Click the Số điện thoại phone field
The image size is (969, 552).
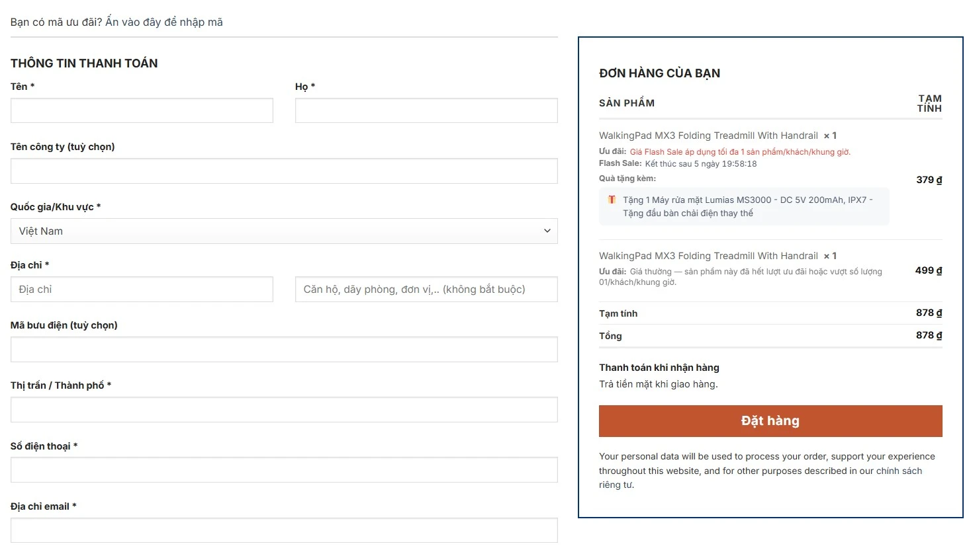[x=284, y=469]
